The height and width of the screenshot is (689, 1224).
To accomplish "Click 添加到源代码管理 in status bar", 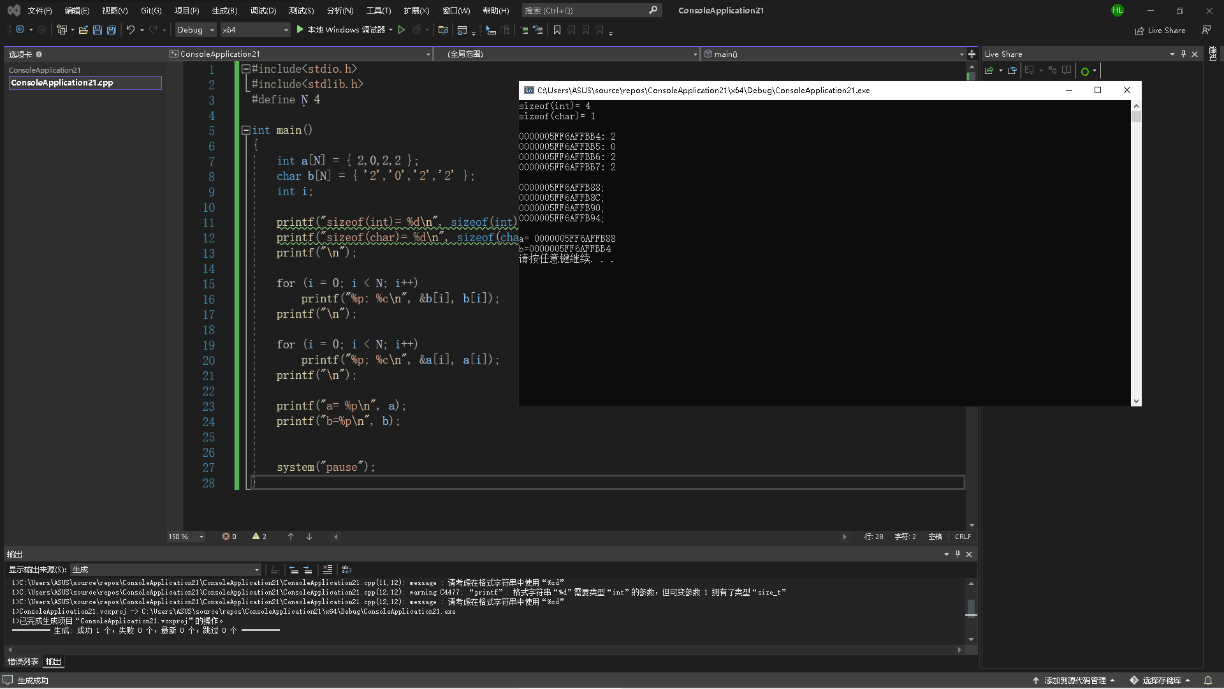I will coord(1074,680).
